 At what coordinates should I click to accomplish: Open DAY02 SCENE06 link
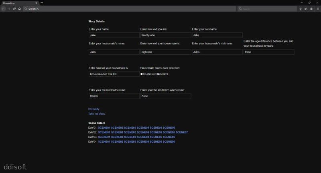[x=169, y=132]
